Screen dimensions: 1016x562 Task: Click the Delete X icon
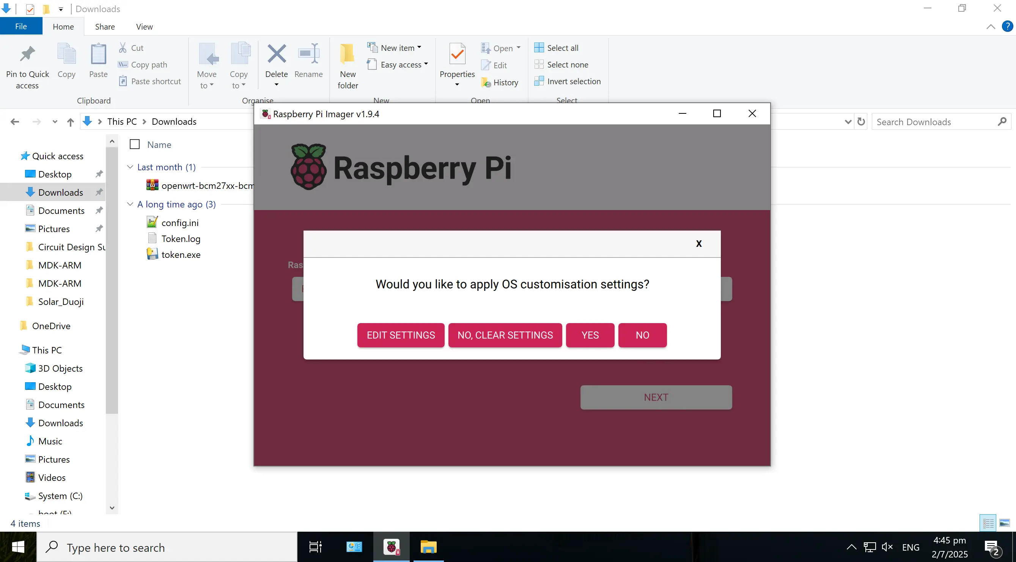[x=277, y=53]
